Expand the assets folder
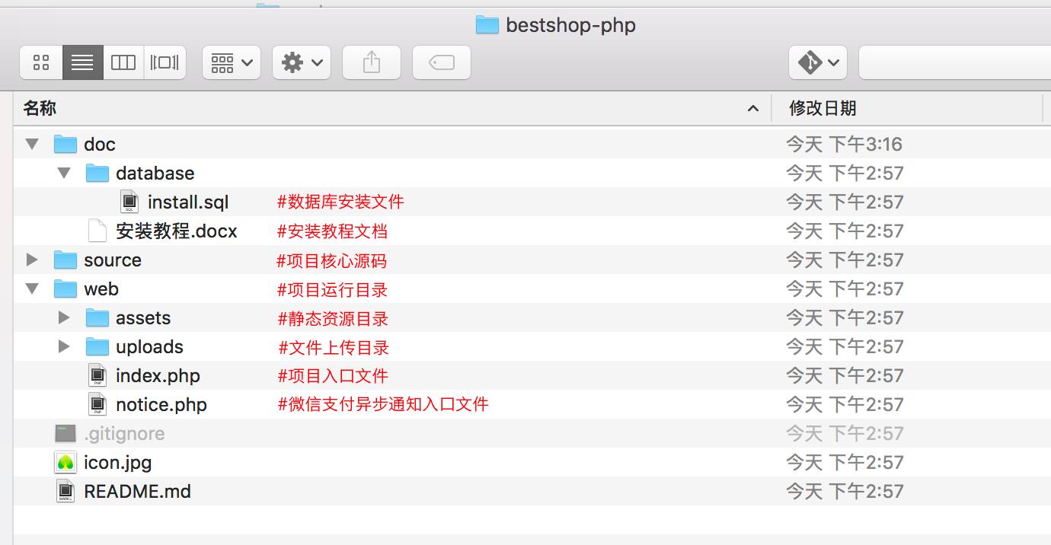 pyautogui.click(x=64, y=317)
